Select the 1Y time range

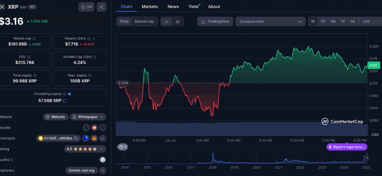(343, 21)
